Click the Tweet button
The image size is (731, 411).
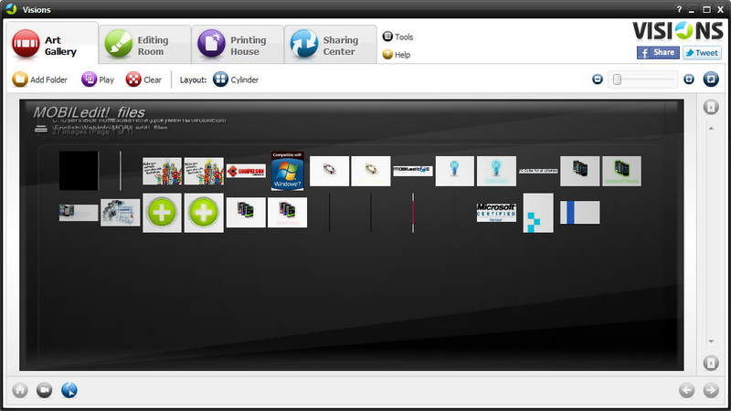pos(702,53)
